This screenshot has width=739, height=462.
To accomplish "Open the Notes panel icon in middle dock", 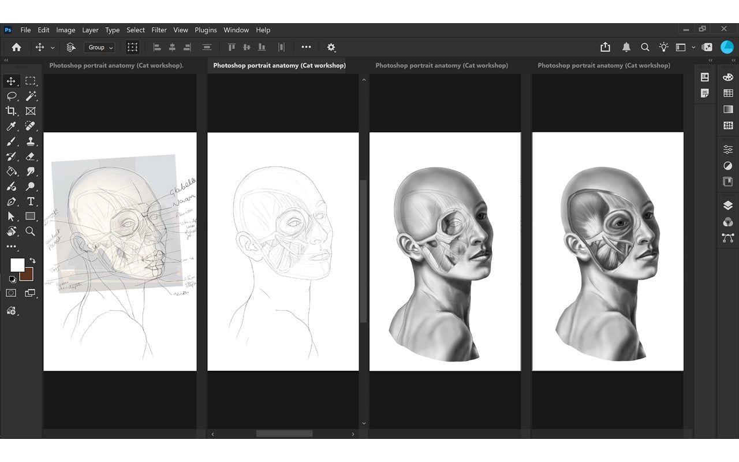I will coord(705,93).
